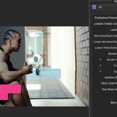Select the Text Intro/Outro An parameter row
The width and height of the screenshot is (117, 117).
tap(105, 36)
